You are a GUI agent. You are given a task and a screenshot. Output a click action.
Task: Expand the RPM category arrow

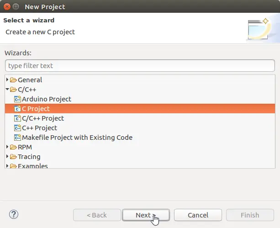7,147
